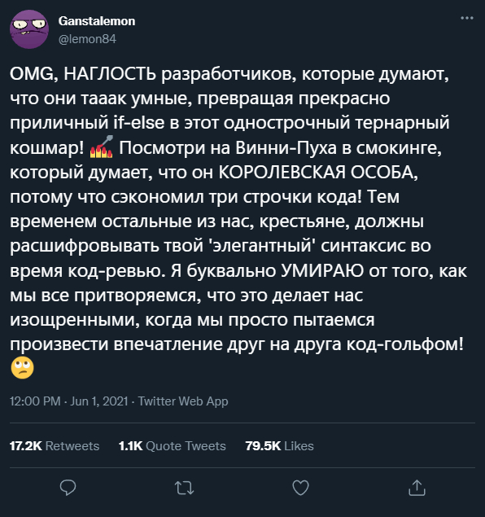Click the word УМИРАЮ in the tweet
The height and width of the screenshot is (517, 485).
322,270
